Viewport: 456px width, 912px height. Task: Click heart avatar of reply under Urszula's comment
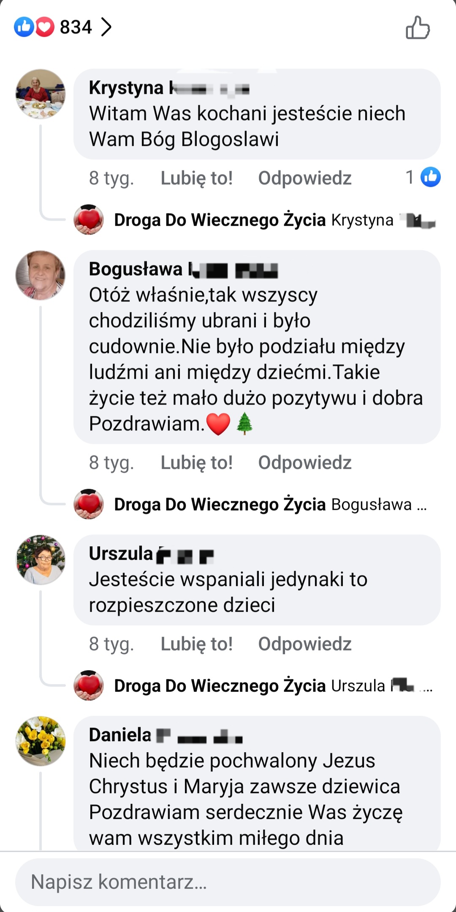(x=89, y=685)
